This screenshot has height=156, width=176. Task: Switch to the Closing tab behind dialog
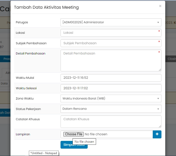coord(171,59)
